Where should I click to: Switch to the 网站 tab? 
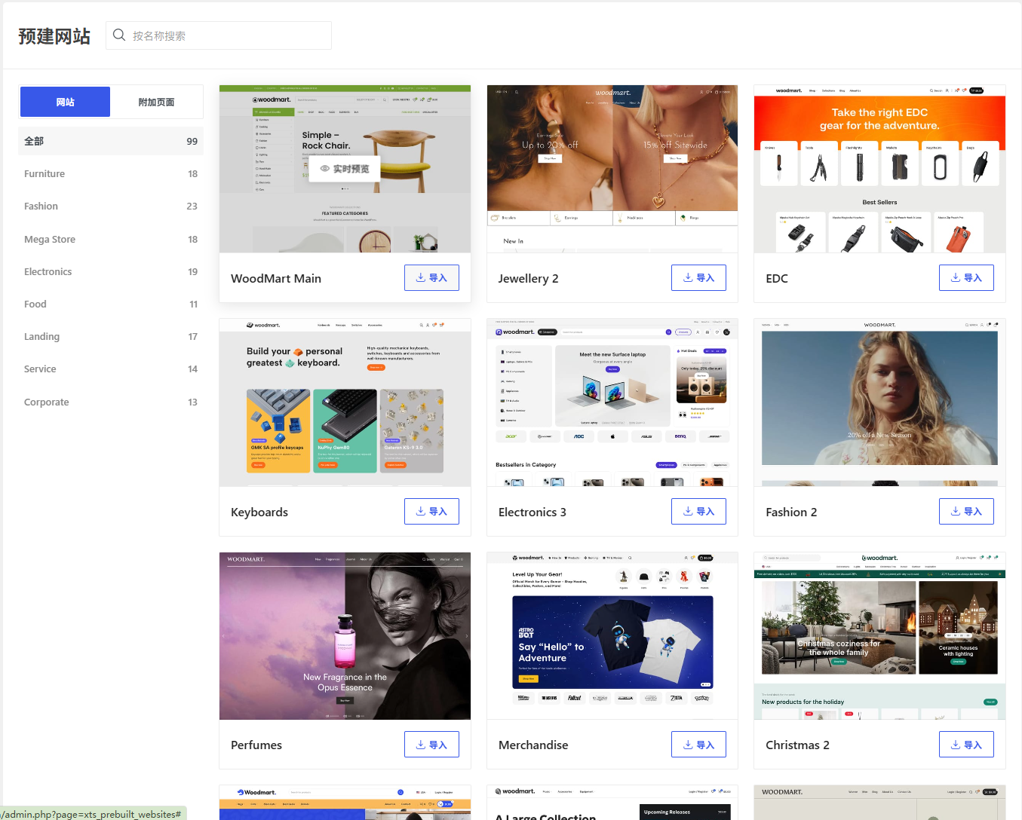click(x=66, y=102)
